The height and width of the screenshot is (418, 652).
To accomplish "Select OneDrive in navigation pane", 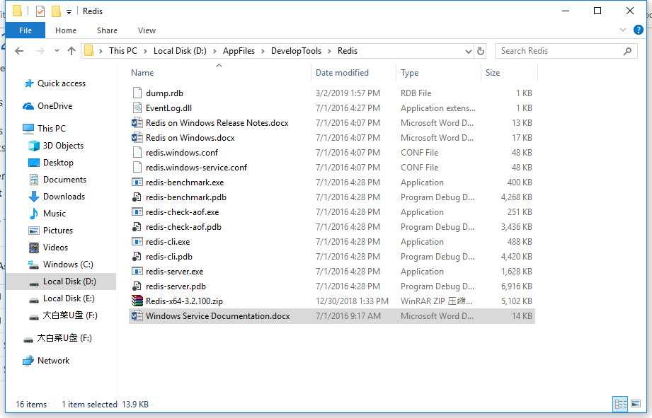I will click(x=55, y=106).
